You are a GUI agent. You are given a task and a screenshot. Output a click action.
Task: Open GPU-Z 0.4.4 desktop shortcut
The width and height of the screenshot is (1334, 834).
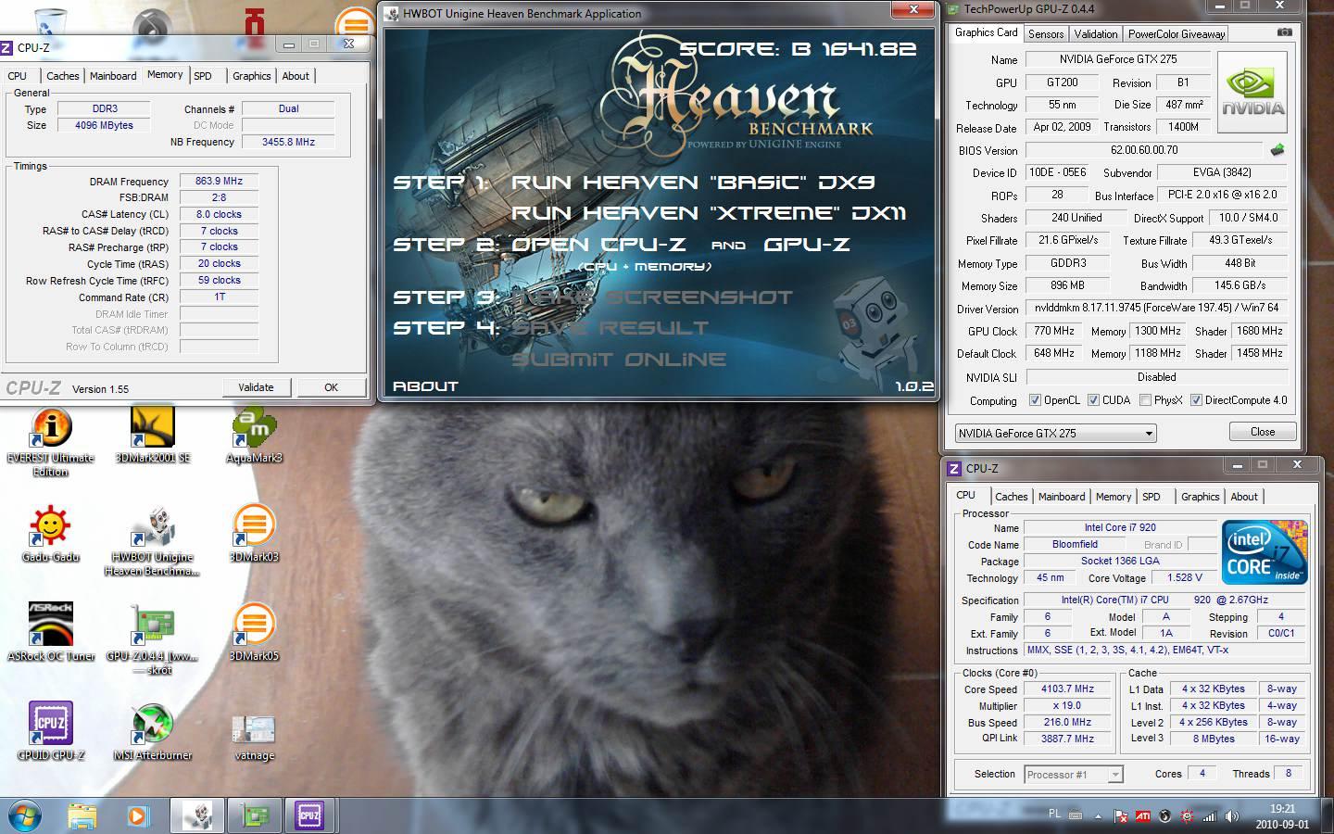coord(153,639)
